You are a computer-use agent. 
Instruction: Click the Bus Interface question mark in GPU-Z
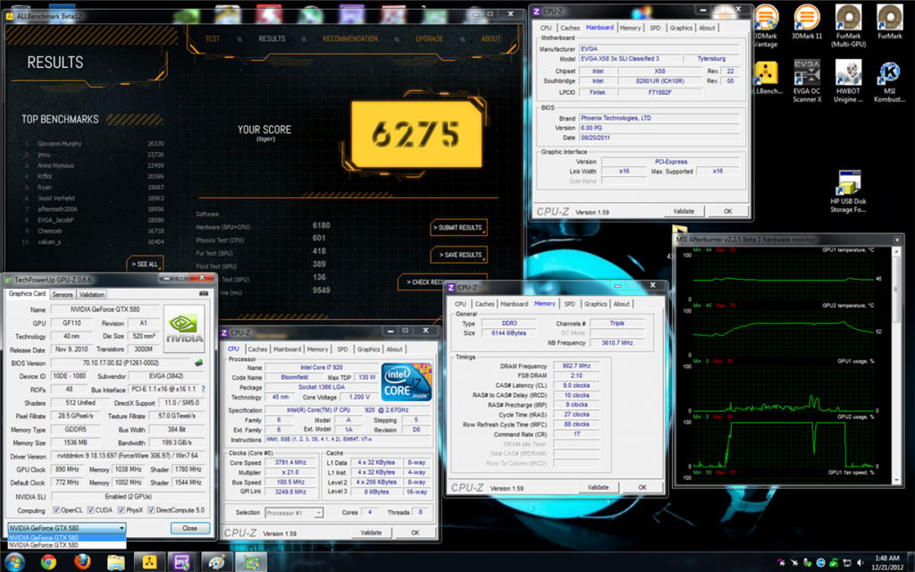pyautogui.click(x=203, y=390)
